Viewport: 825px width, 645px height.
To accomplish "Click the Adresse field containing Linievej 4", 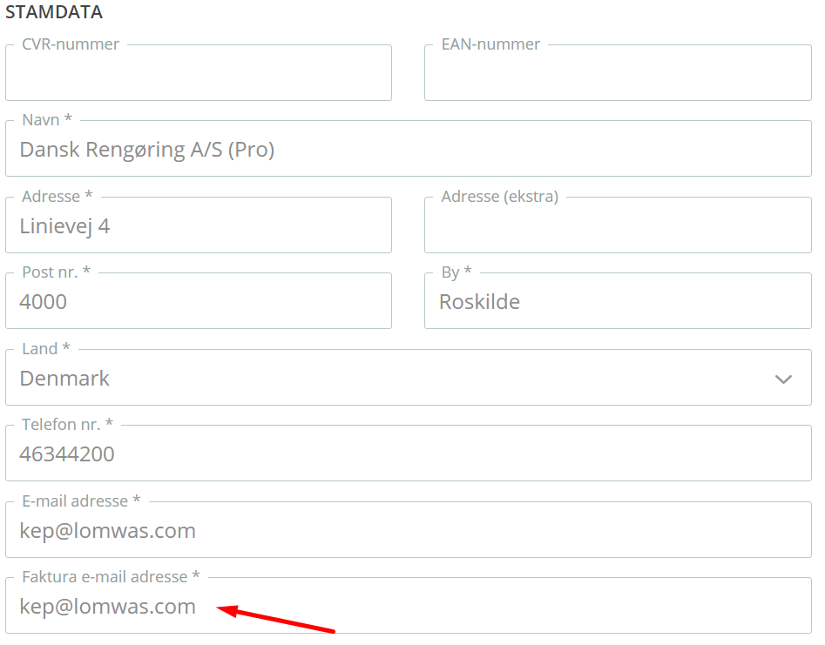I will point(199,225).
